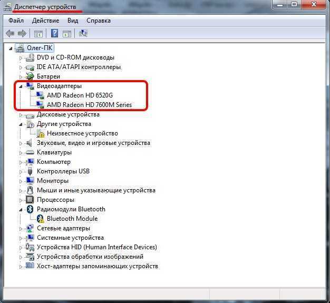Maximize the Диспетчер устройств window

pos(294,5)
